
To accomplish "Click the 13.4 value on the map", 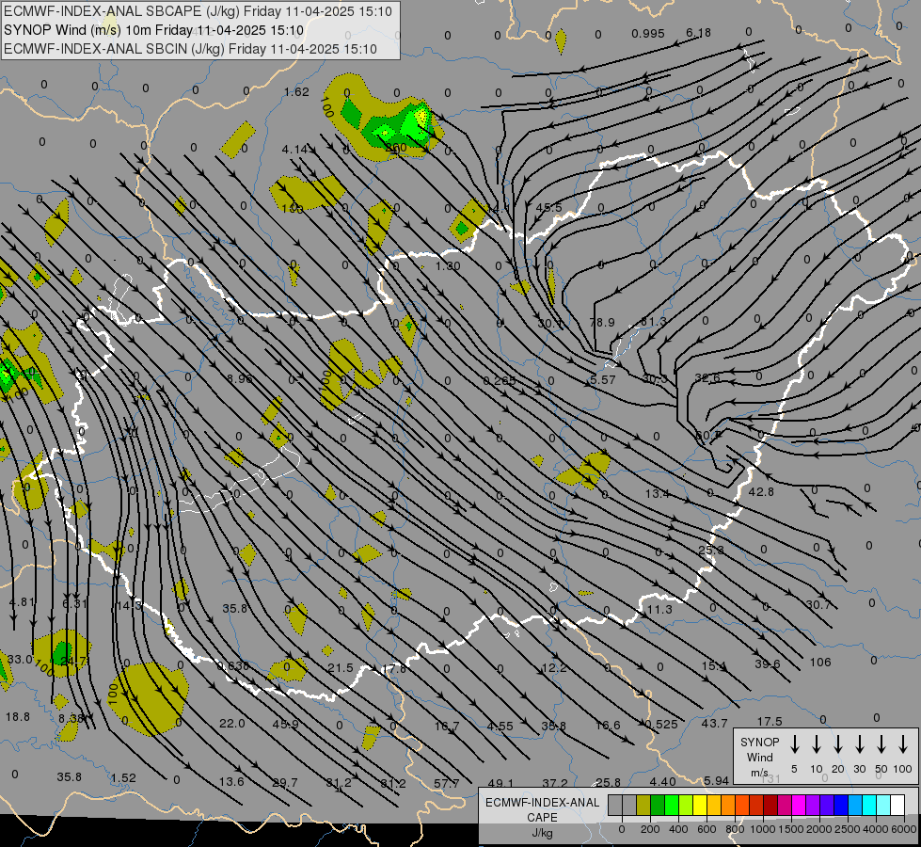I will (658, 494).
